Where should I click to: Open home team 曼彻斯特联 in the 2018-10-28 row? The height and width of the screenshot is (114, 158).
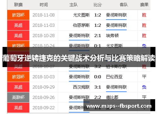click(x=79, y=36)
